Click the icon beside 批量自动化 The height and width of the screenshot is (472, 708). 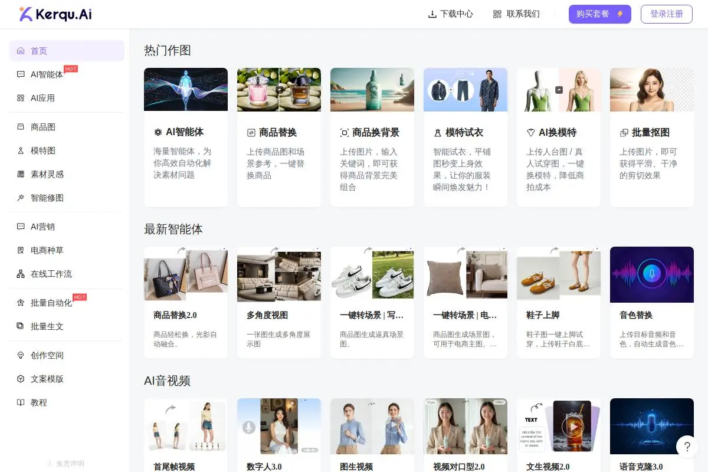point(21,303)
